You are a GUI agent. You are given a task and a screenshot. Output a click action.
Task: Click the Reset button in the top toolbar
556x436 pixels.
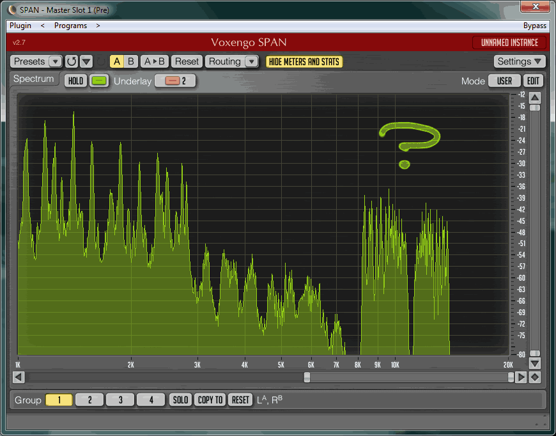coord(187,61)
